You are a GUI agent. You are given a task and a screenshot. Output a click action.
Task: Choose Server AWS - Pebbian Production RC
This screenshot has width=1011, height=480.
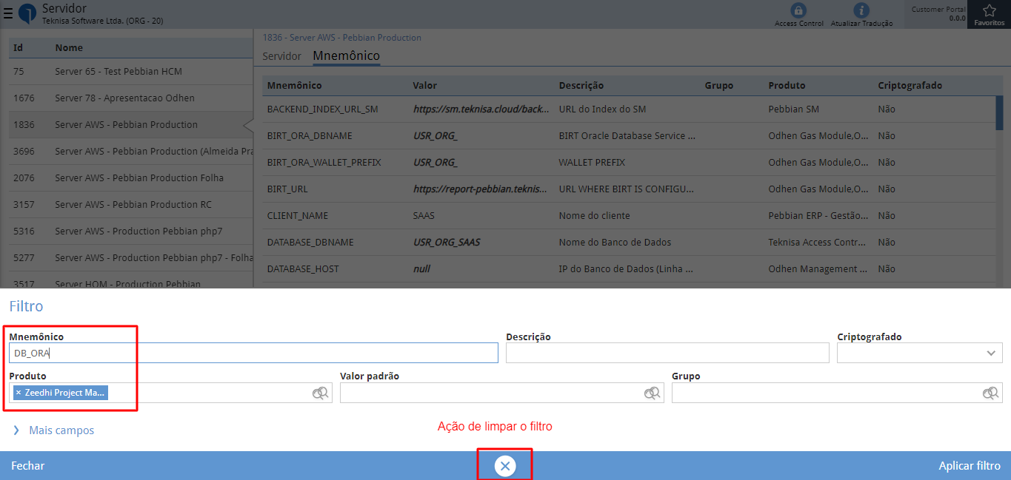(131, 205)
